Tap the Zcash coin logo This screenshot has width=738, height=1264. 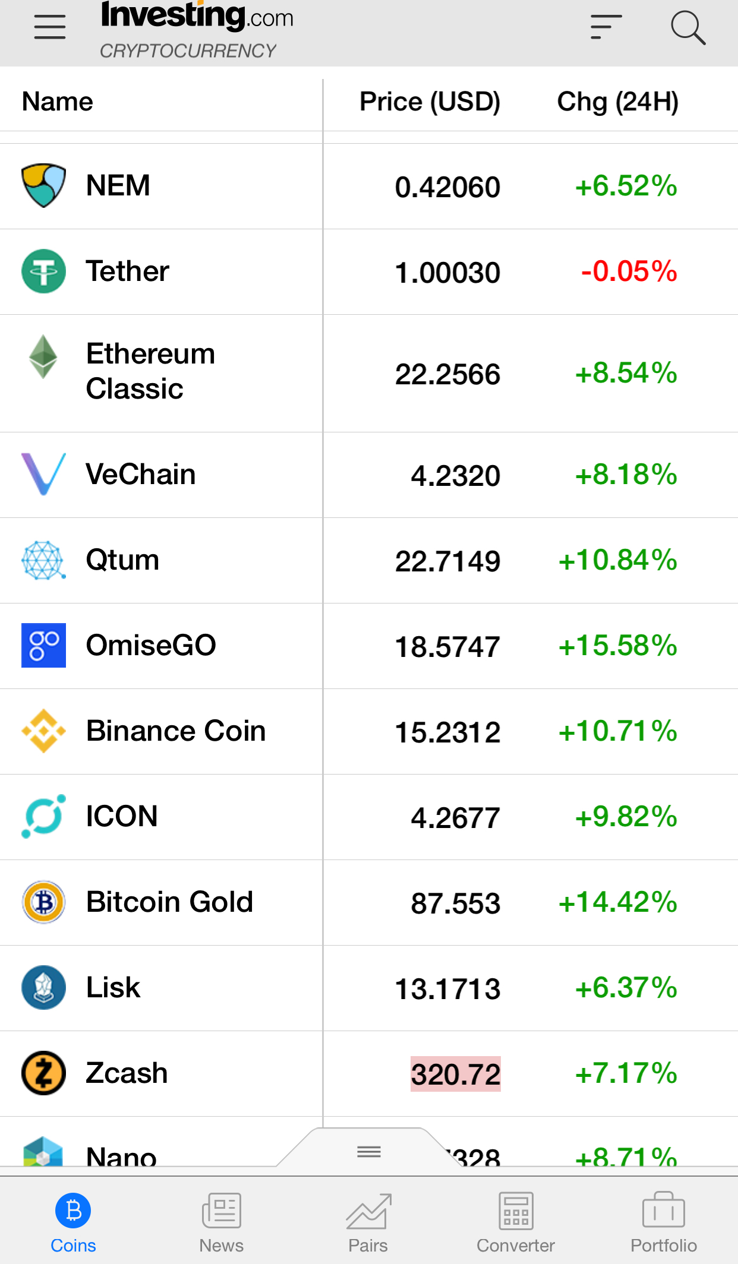tap(43, 1073)
